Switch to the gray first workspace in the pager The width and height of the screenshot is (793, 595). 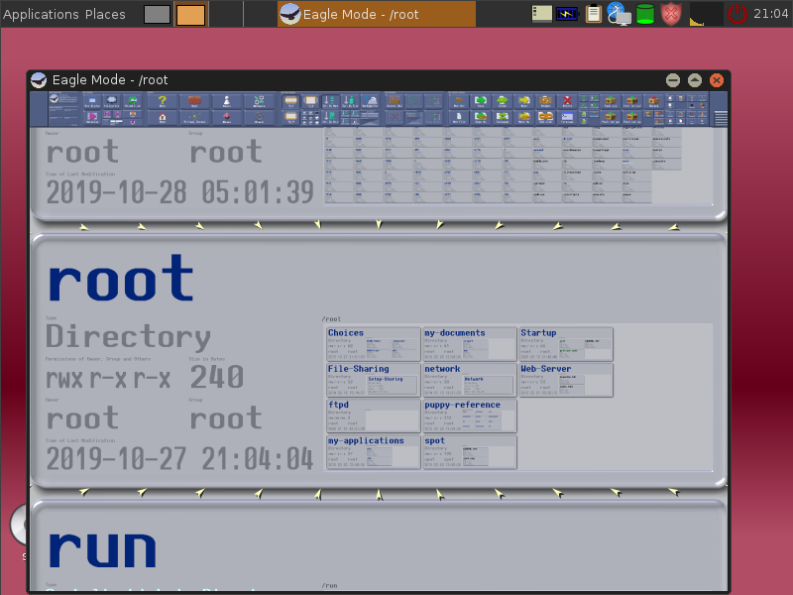pyautogui.click(x=157, y=14)
